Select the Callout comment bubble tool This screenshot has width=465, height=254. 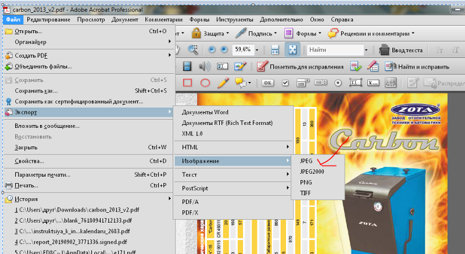click(x=241, y=83)
